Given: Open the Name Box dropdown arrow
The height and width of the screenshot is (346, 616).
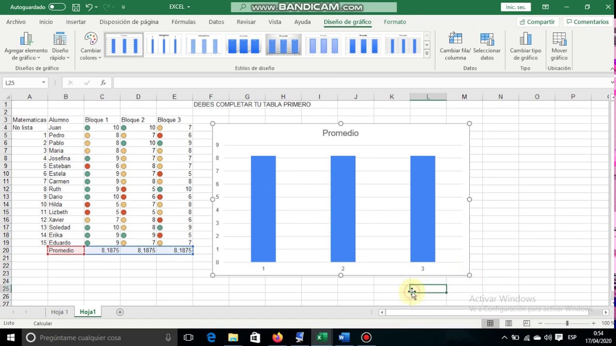Looking at the screenshot, I should click(x=43, y=83).
